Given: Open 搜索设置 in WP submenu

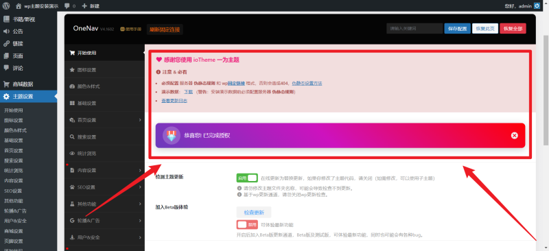Looking at the screenshot, I should point(14,160).
